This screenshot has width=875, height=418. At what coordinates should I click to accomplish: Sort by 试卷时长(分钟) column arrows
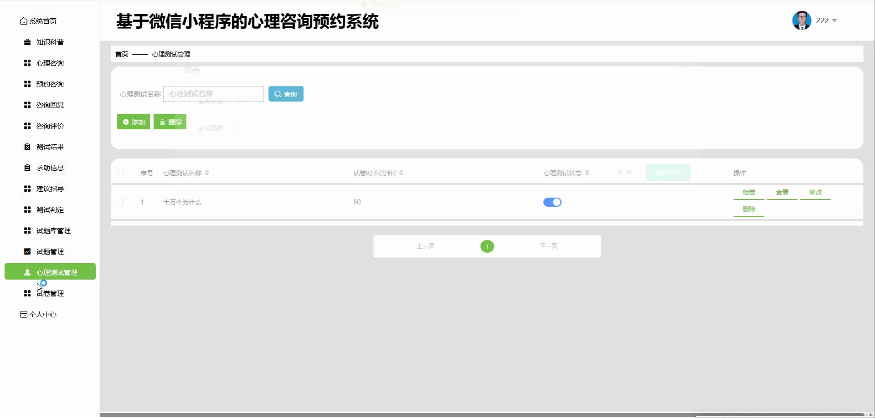point(401,173)
